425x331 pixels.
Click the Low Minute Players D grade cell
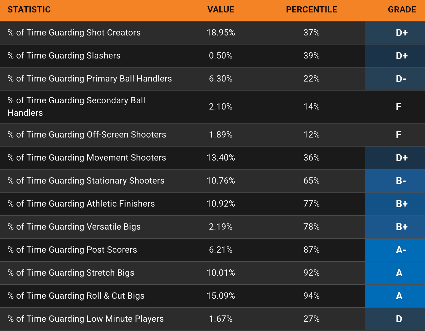(399, 319)
